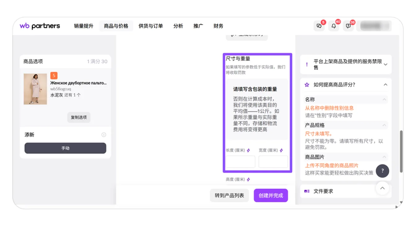Select the 请填写含包装的重量 notice title
The image size is (416, 226).
[x=255, y=89]
